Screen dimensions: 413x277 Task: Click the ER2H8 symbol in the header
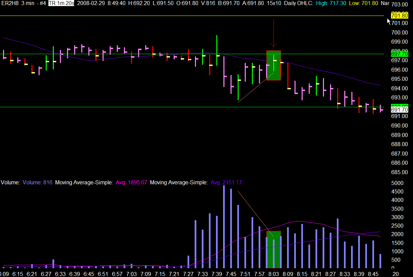(x=10, y=3)
